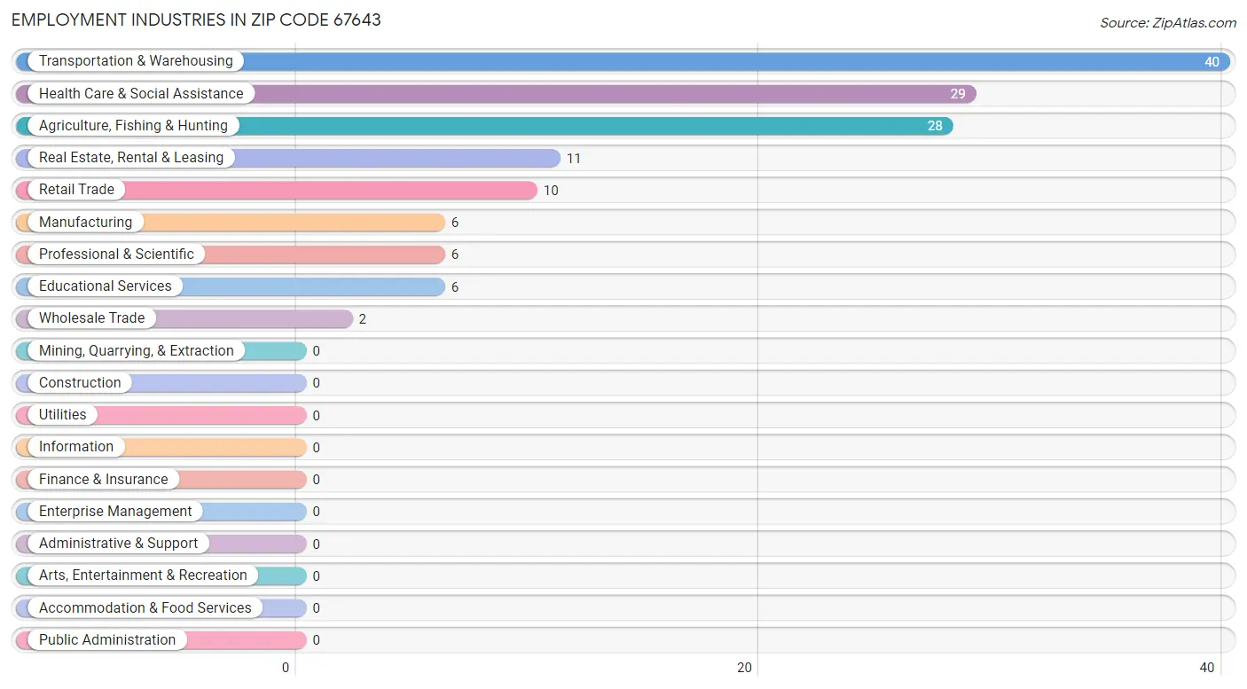Click the Enterprise Management label
Image resolution: width=1247 pixels, height=689 pixels.
pyautogui.click(x=115, y=511)
